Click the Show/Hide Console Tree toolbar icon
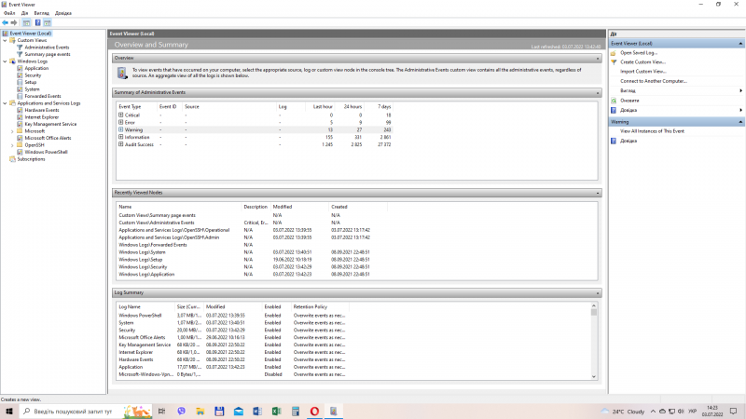The width and height of the screenshot is (746, 419). point(26,22)
